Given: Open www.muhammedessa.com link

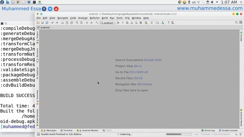Looking at the screenshot, I should [210, 8].
